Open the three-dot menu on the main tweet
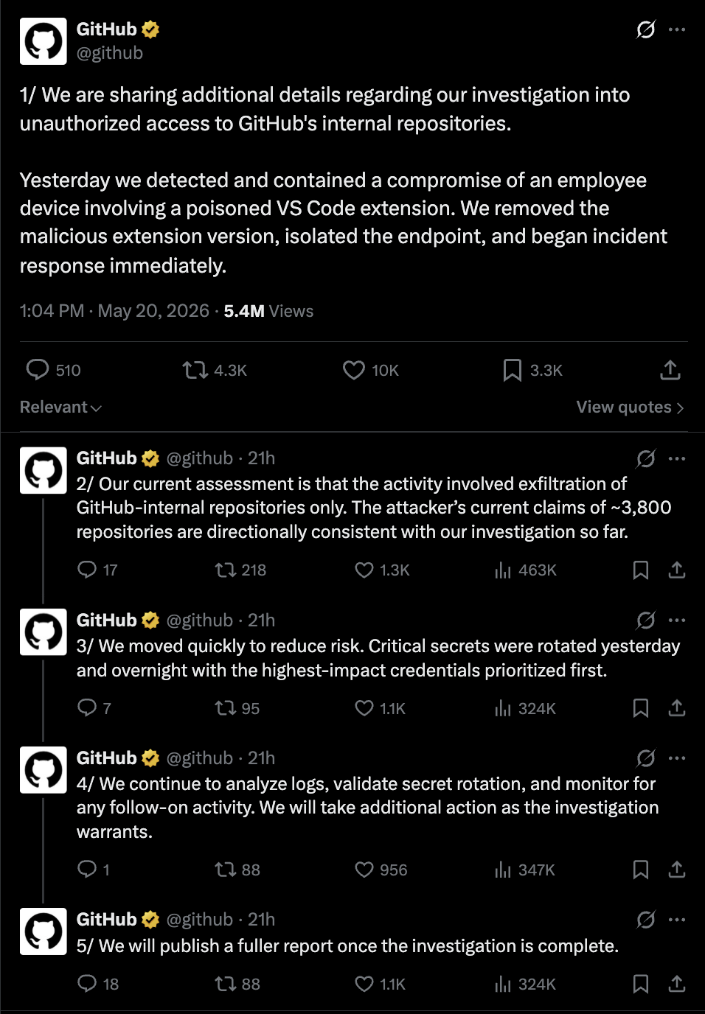Image resolution: width=705 pixels, height=1014 pixels. [677, 29]
